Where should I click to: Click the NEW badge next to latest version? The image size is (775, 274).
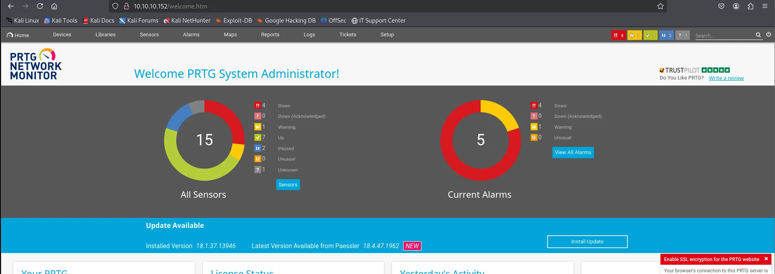tap(412, 246)
